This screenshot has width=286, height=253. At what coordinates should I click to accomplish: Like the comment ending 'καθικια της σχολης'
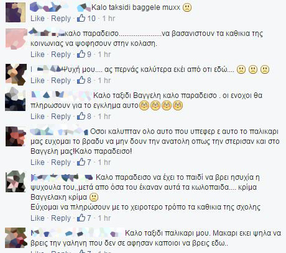click(x=37, y=218)
